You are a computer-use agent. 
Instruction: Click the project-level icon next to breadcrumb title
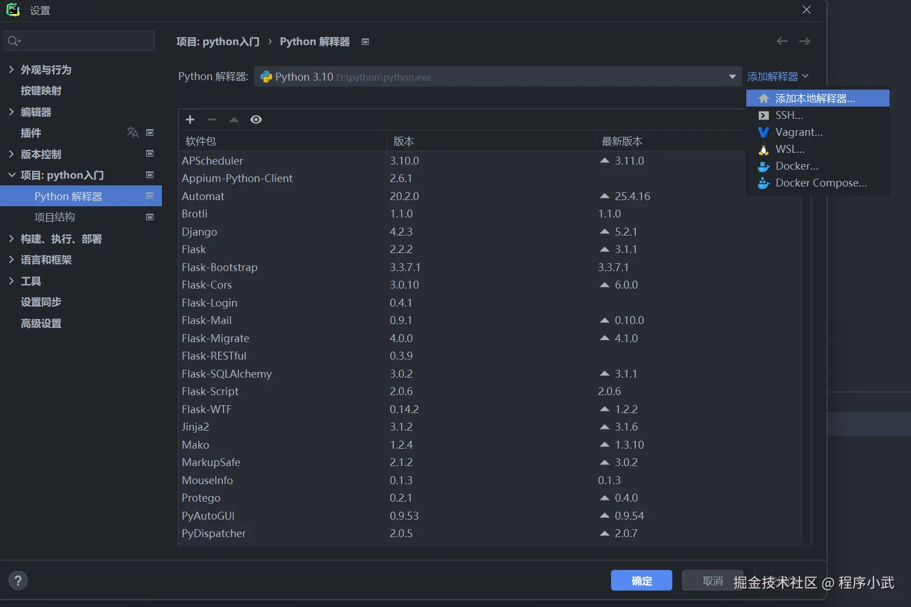[x=366, y=42]
